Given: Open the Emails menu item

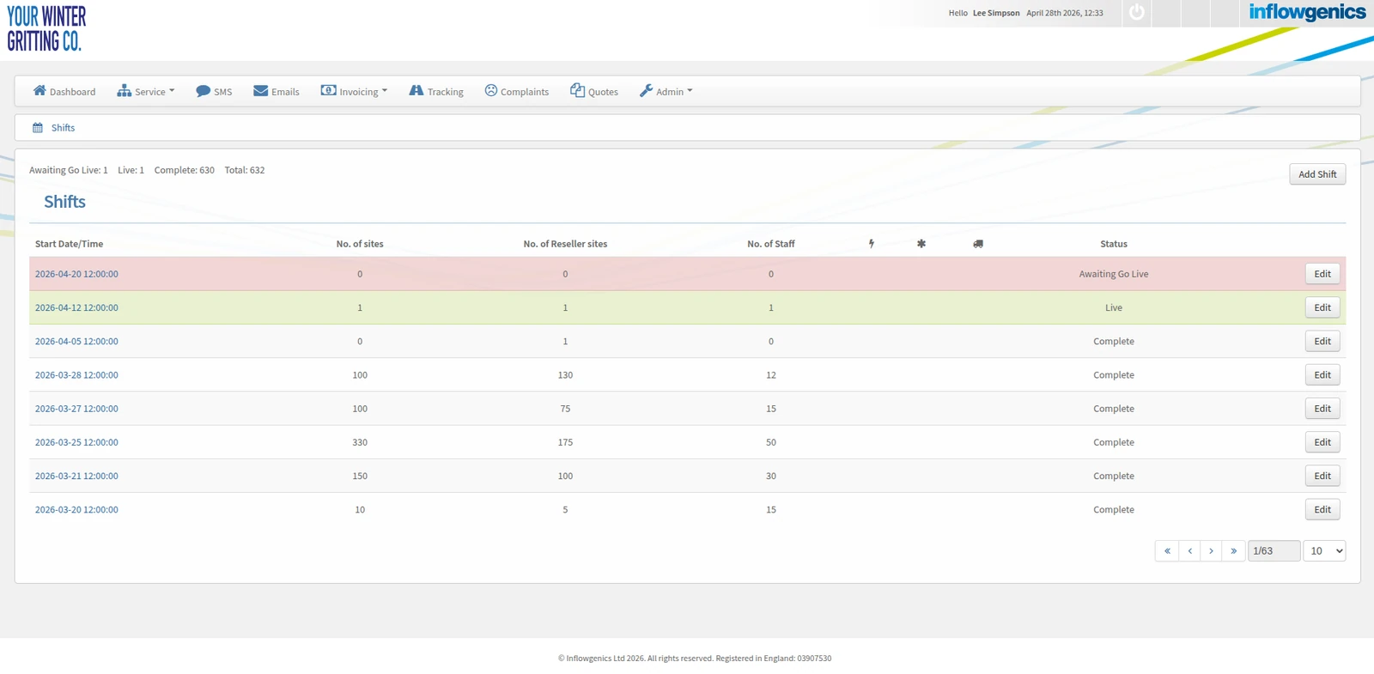Looking at the screenshot, I should 277,91.
